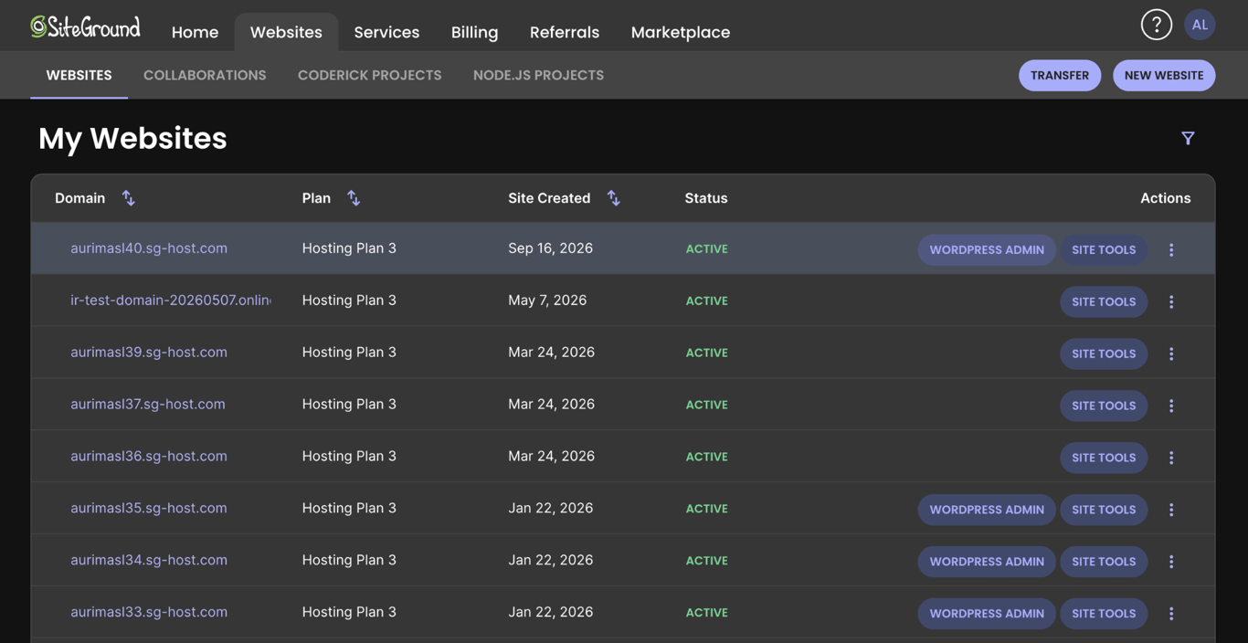
Task: Open Site Tools for aurimasl36.sg-host.com
Action: 1104,458
